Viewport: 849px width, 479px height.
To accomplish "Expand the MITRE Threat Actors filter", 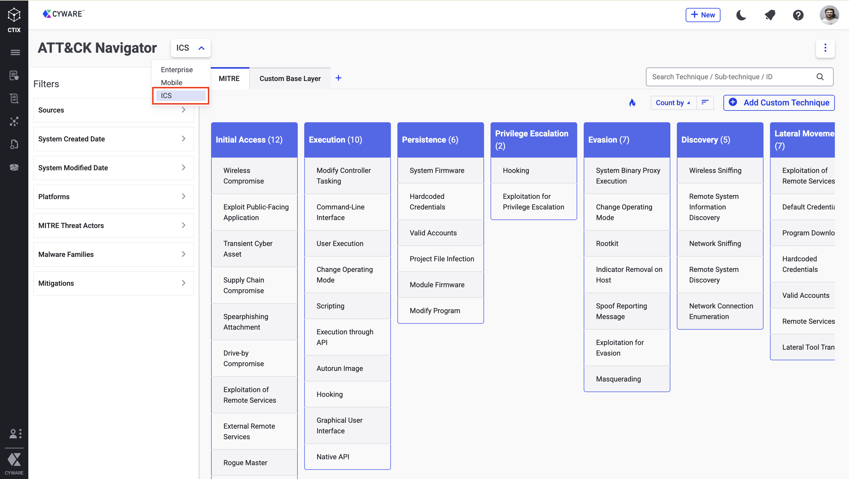I will click(x=113, y=225).
